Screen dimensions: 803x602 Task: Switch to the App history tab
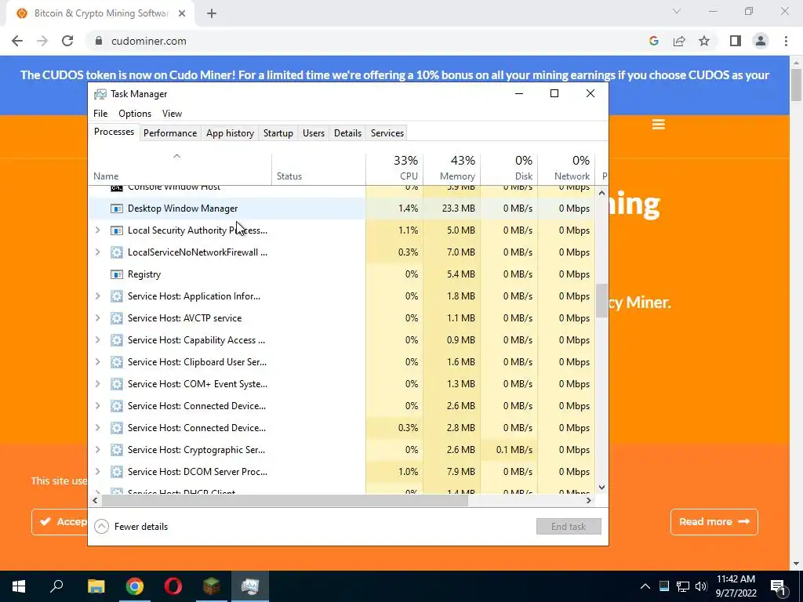(230, 133)
